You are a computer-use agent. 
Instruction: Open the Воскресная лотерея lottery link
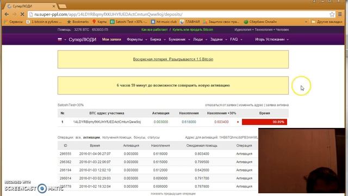tap(173, 59)
